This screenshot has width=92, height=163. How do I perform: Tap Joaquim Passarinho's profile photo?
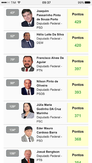pyautogui.click(x=28, y=18)
